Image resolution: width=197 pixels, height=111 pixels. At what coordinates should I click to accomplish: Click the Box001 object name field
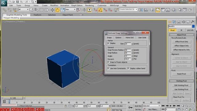tap(180, 26)
